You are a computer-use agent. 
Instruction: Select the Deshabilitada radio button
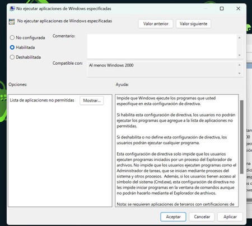[12, 57]
